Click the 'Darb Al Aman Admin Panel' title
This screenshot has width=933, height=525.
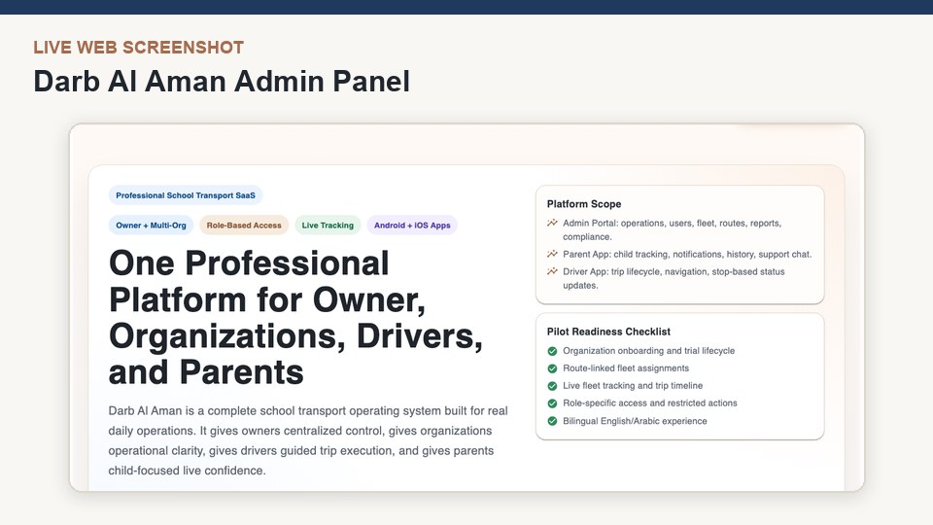[x=222, y=82]
